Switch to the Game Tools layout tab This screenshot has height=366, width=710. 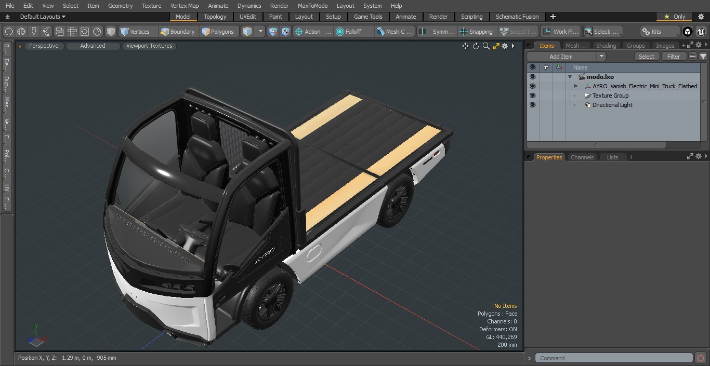coord(368,17)
